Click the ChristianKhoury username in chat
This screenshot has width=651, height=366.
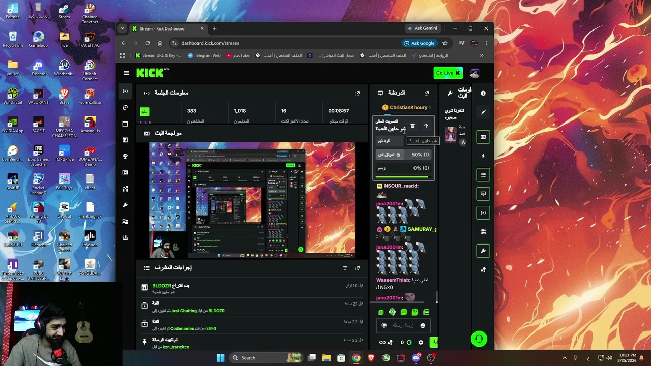408,108
